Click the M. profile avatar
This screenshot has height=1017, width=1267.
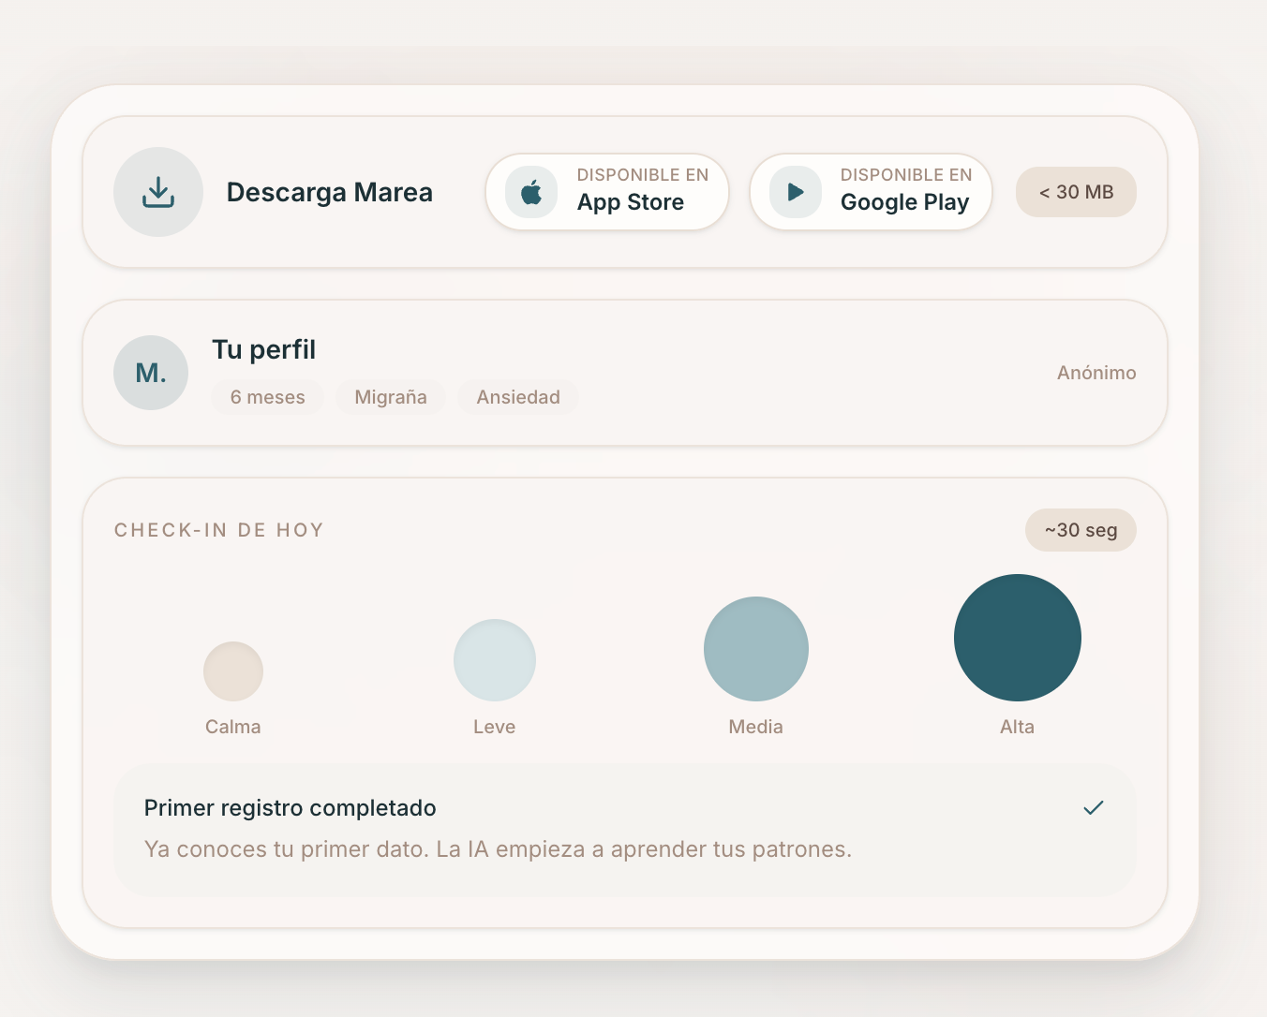pyautogui.click(x=151, y=373)
